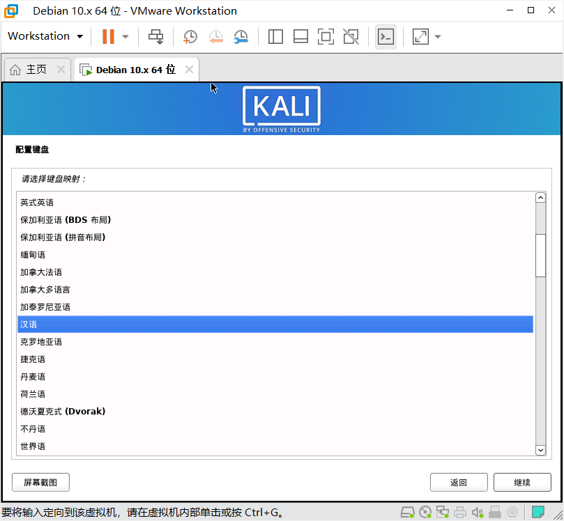Select 保加利亚语 (拼音布局) keyboard layout
This screenshot has height=521, width=564.
(x=275, y=237)
